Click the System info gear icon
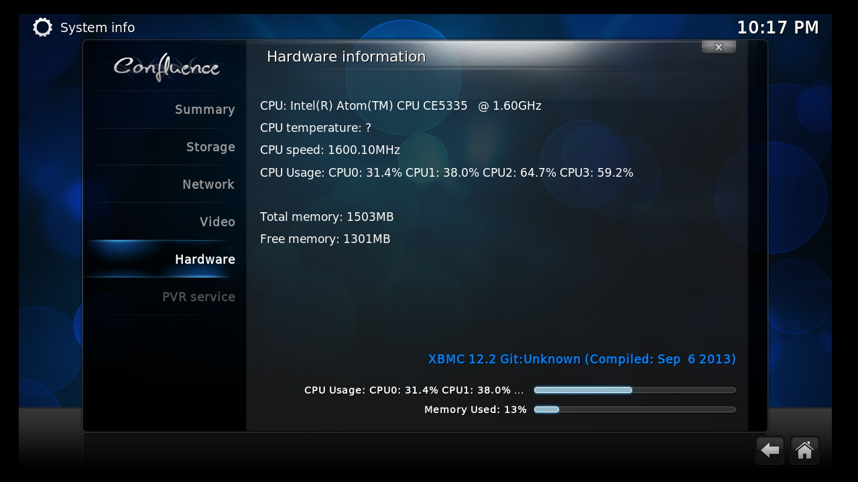The width and height of the screenshot is (858, 482). [x=42, y=27]
